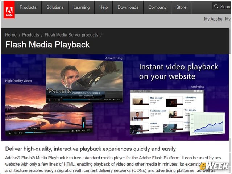
Task: Skip to next on sunset video
Action: pos(20,133)
